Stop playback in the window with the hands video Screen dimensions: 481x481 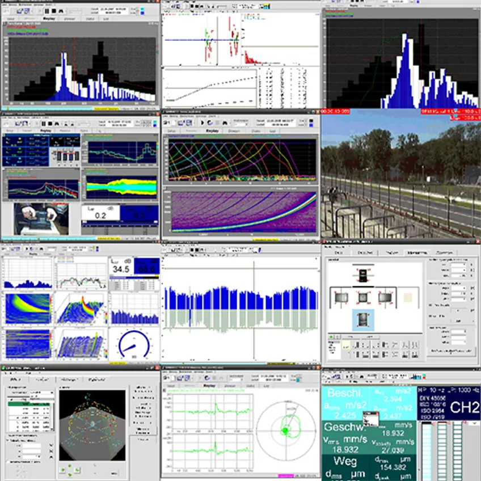50,124
